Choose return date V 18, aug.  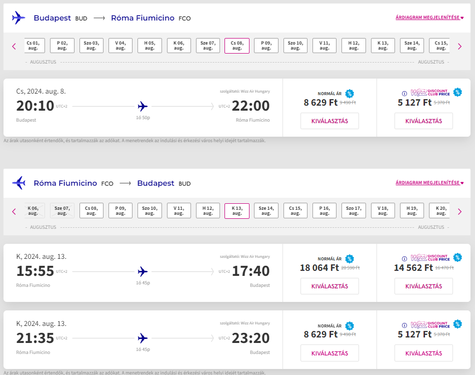coord(383,211)
